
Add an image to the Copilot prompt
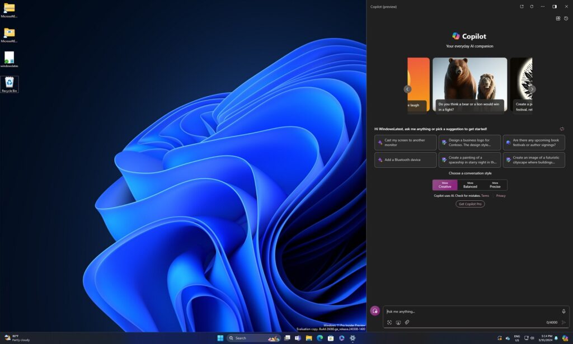398,322
